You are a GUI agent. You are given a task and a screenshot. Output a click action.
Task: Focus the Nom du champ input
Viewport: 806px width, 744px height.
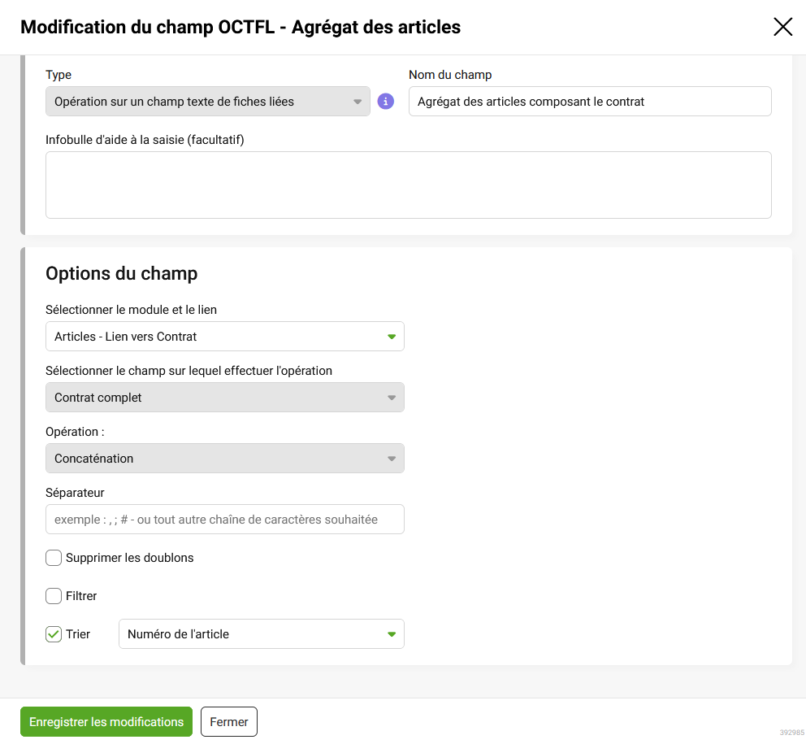point(590,102)
